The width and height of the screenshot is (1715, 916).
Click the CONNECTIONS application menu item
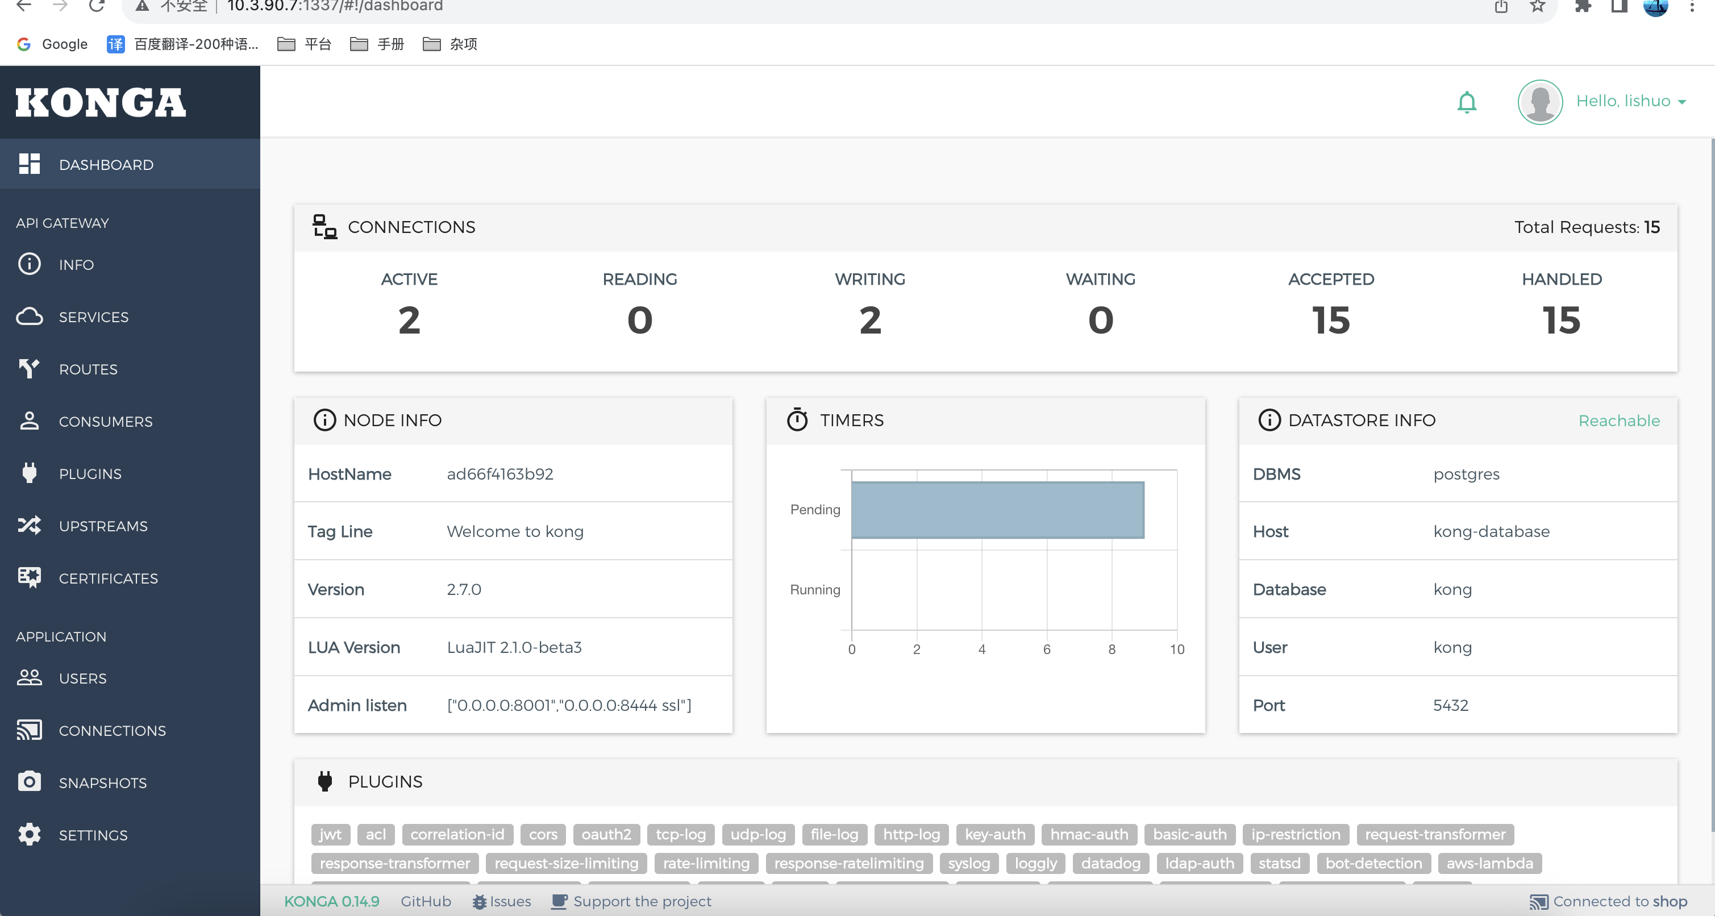click(x=113, y=730)
